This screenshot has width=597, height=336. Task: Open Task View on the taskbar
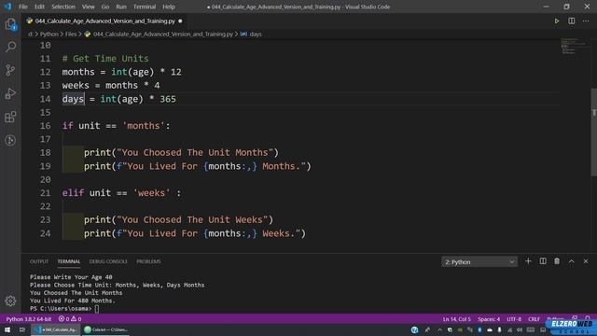22,329
